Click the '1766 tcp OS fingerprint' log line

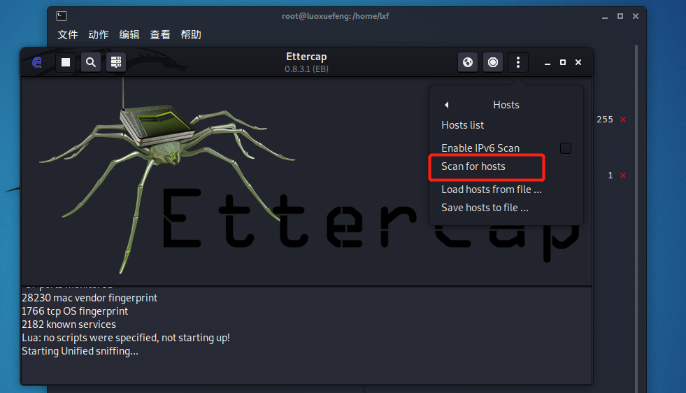pyautogui.click(x=75, y=311)
